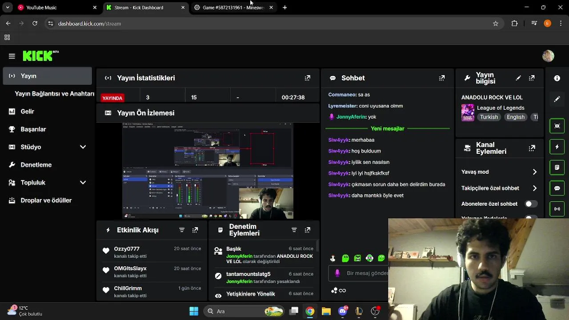Open the user avatar menu
The image size is (569, 320).
coord(548,56)
